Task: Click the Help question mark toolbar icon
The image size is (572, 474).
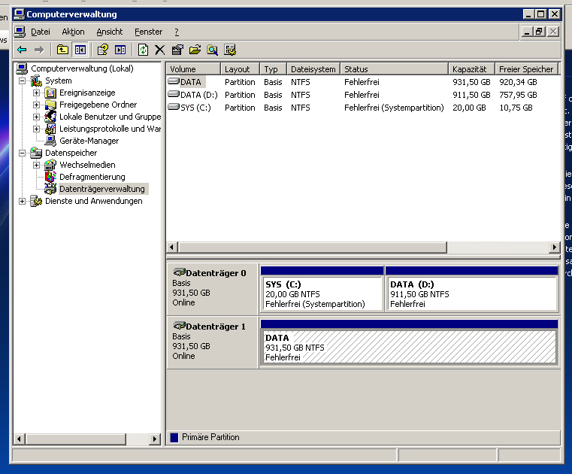Action: coord(102,50)
